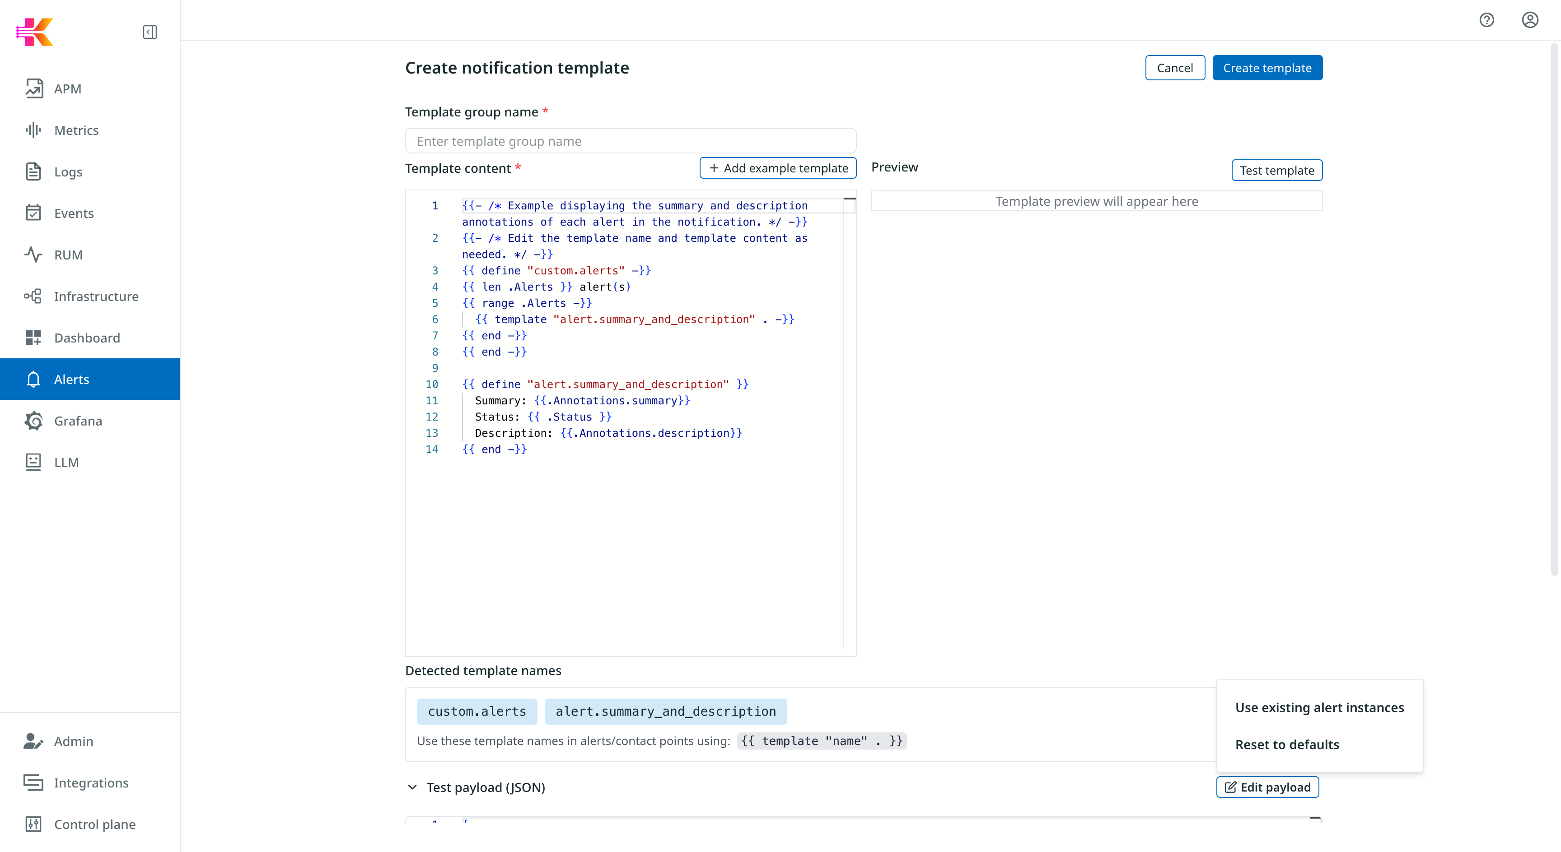This screenshot has height=852, width=1561.
Task: Open the Logs view
Action: (67, 171)
